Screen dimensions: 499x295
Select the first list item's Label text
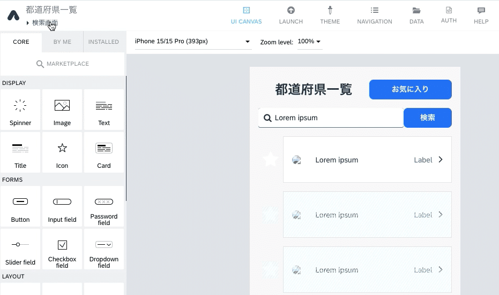[x=423, y=160]
